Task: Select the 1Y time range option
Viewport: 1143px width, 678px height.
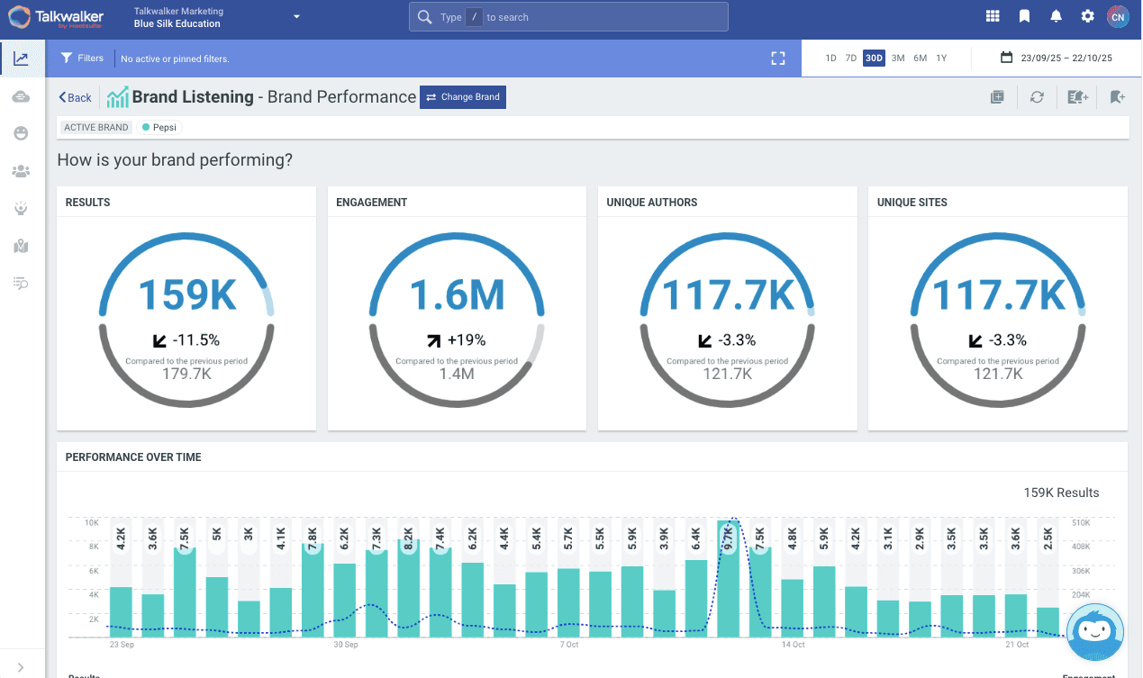Action: pyautogui.click(x=941, y=59)
